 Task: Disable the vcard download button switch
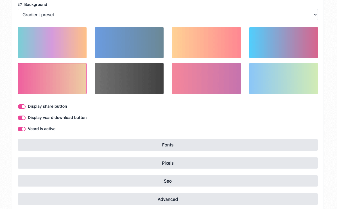(x=22, y=118)
